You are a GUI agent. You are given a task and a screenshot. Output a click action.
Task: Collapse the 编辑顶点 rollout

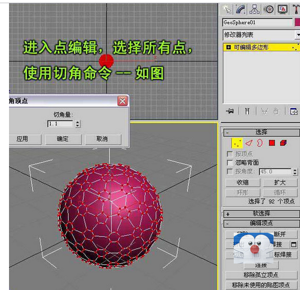tap(261, 223)
